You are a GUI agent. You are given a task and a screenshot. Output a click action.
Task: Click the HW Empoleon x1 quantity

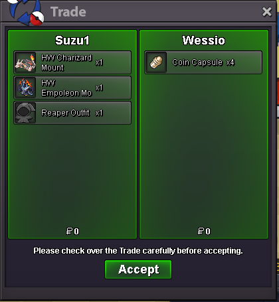99,88
